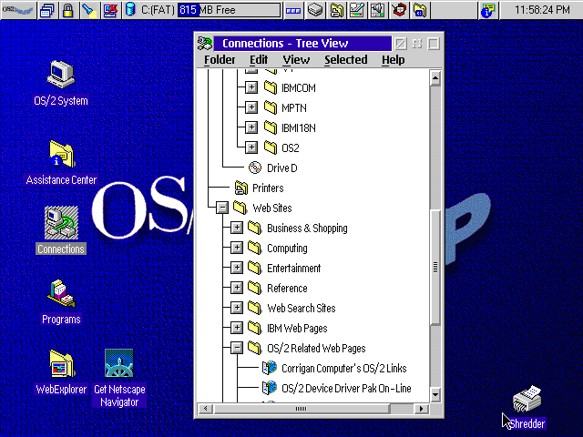This screenshot has width=583, height=437.
Task: Open the OS/2 System desktop icon
Action: tap(61, 75)
